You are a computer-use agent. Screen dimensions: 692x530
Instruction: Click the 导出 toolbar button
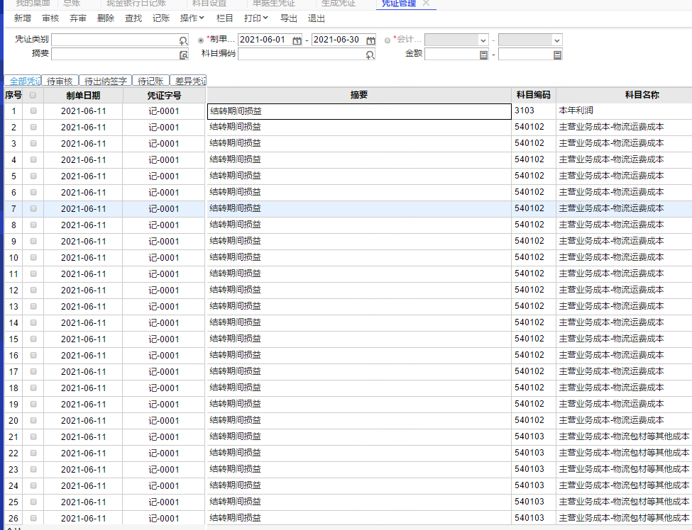[289, 18]
